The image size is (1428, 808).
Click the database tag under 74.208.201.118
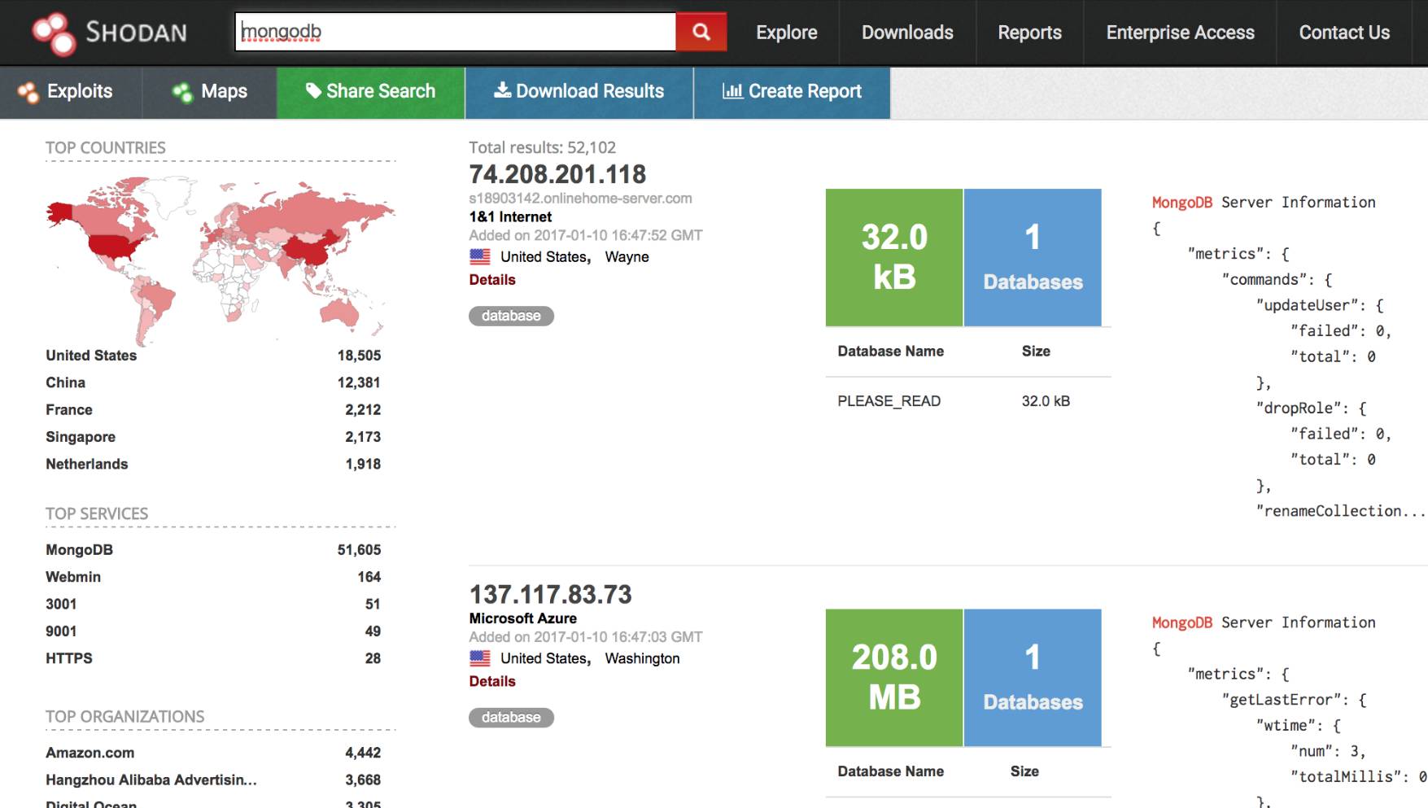pos(511,316)
